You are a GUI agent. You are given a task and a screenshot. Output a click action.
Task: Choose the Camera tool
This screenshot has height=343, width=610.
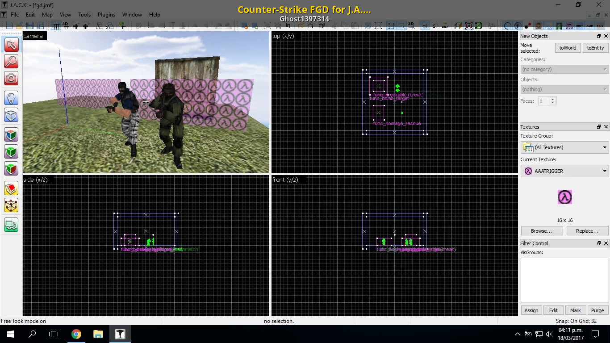11,78
